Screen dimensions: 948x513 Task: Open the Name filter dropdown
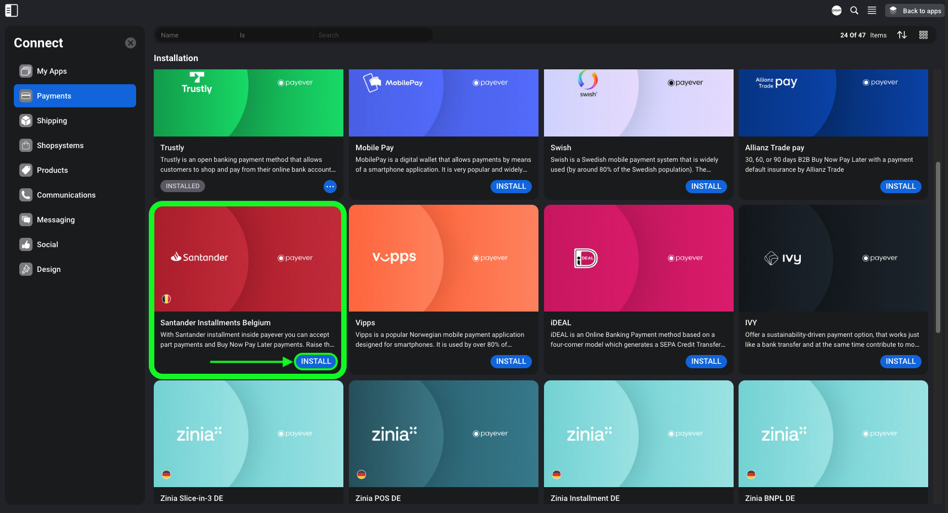[195, 35]
